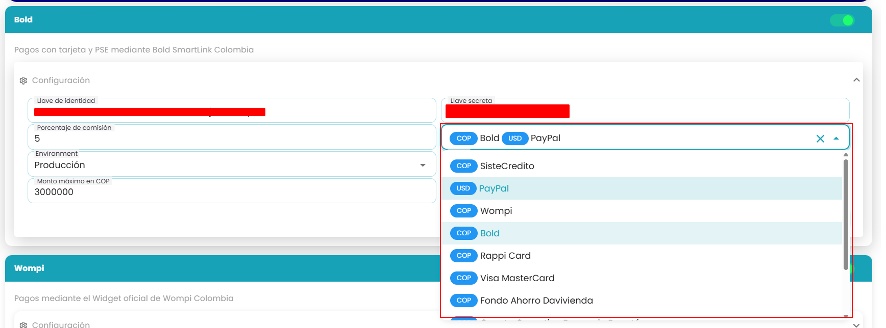This screenshot has width=886, height=328.
Task: Expand the Wompi Configuración panel chevron
Action: point(856,324)
